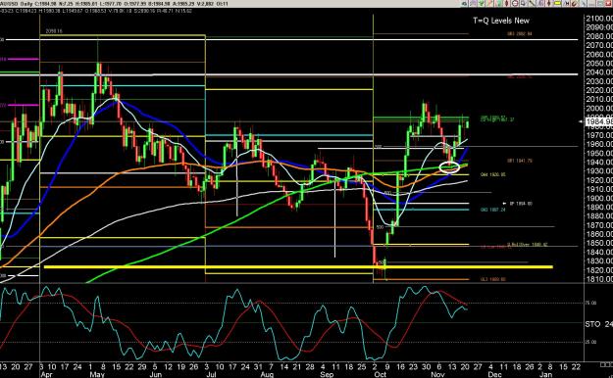
Task: Click the 2100.00 price axis label
Action: (x=599, y=19)
